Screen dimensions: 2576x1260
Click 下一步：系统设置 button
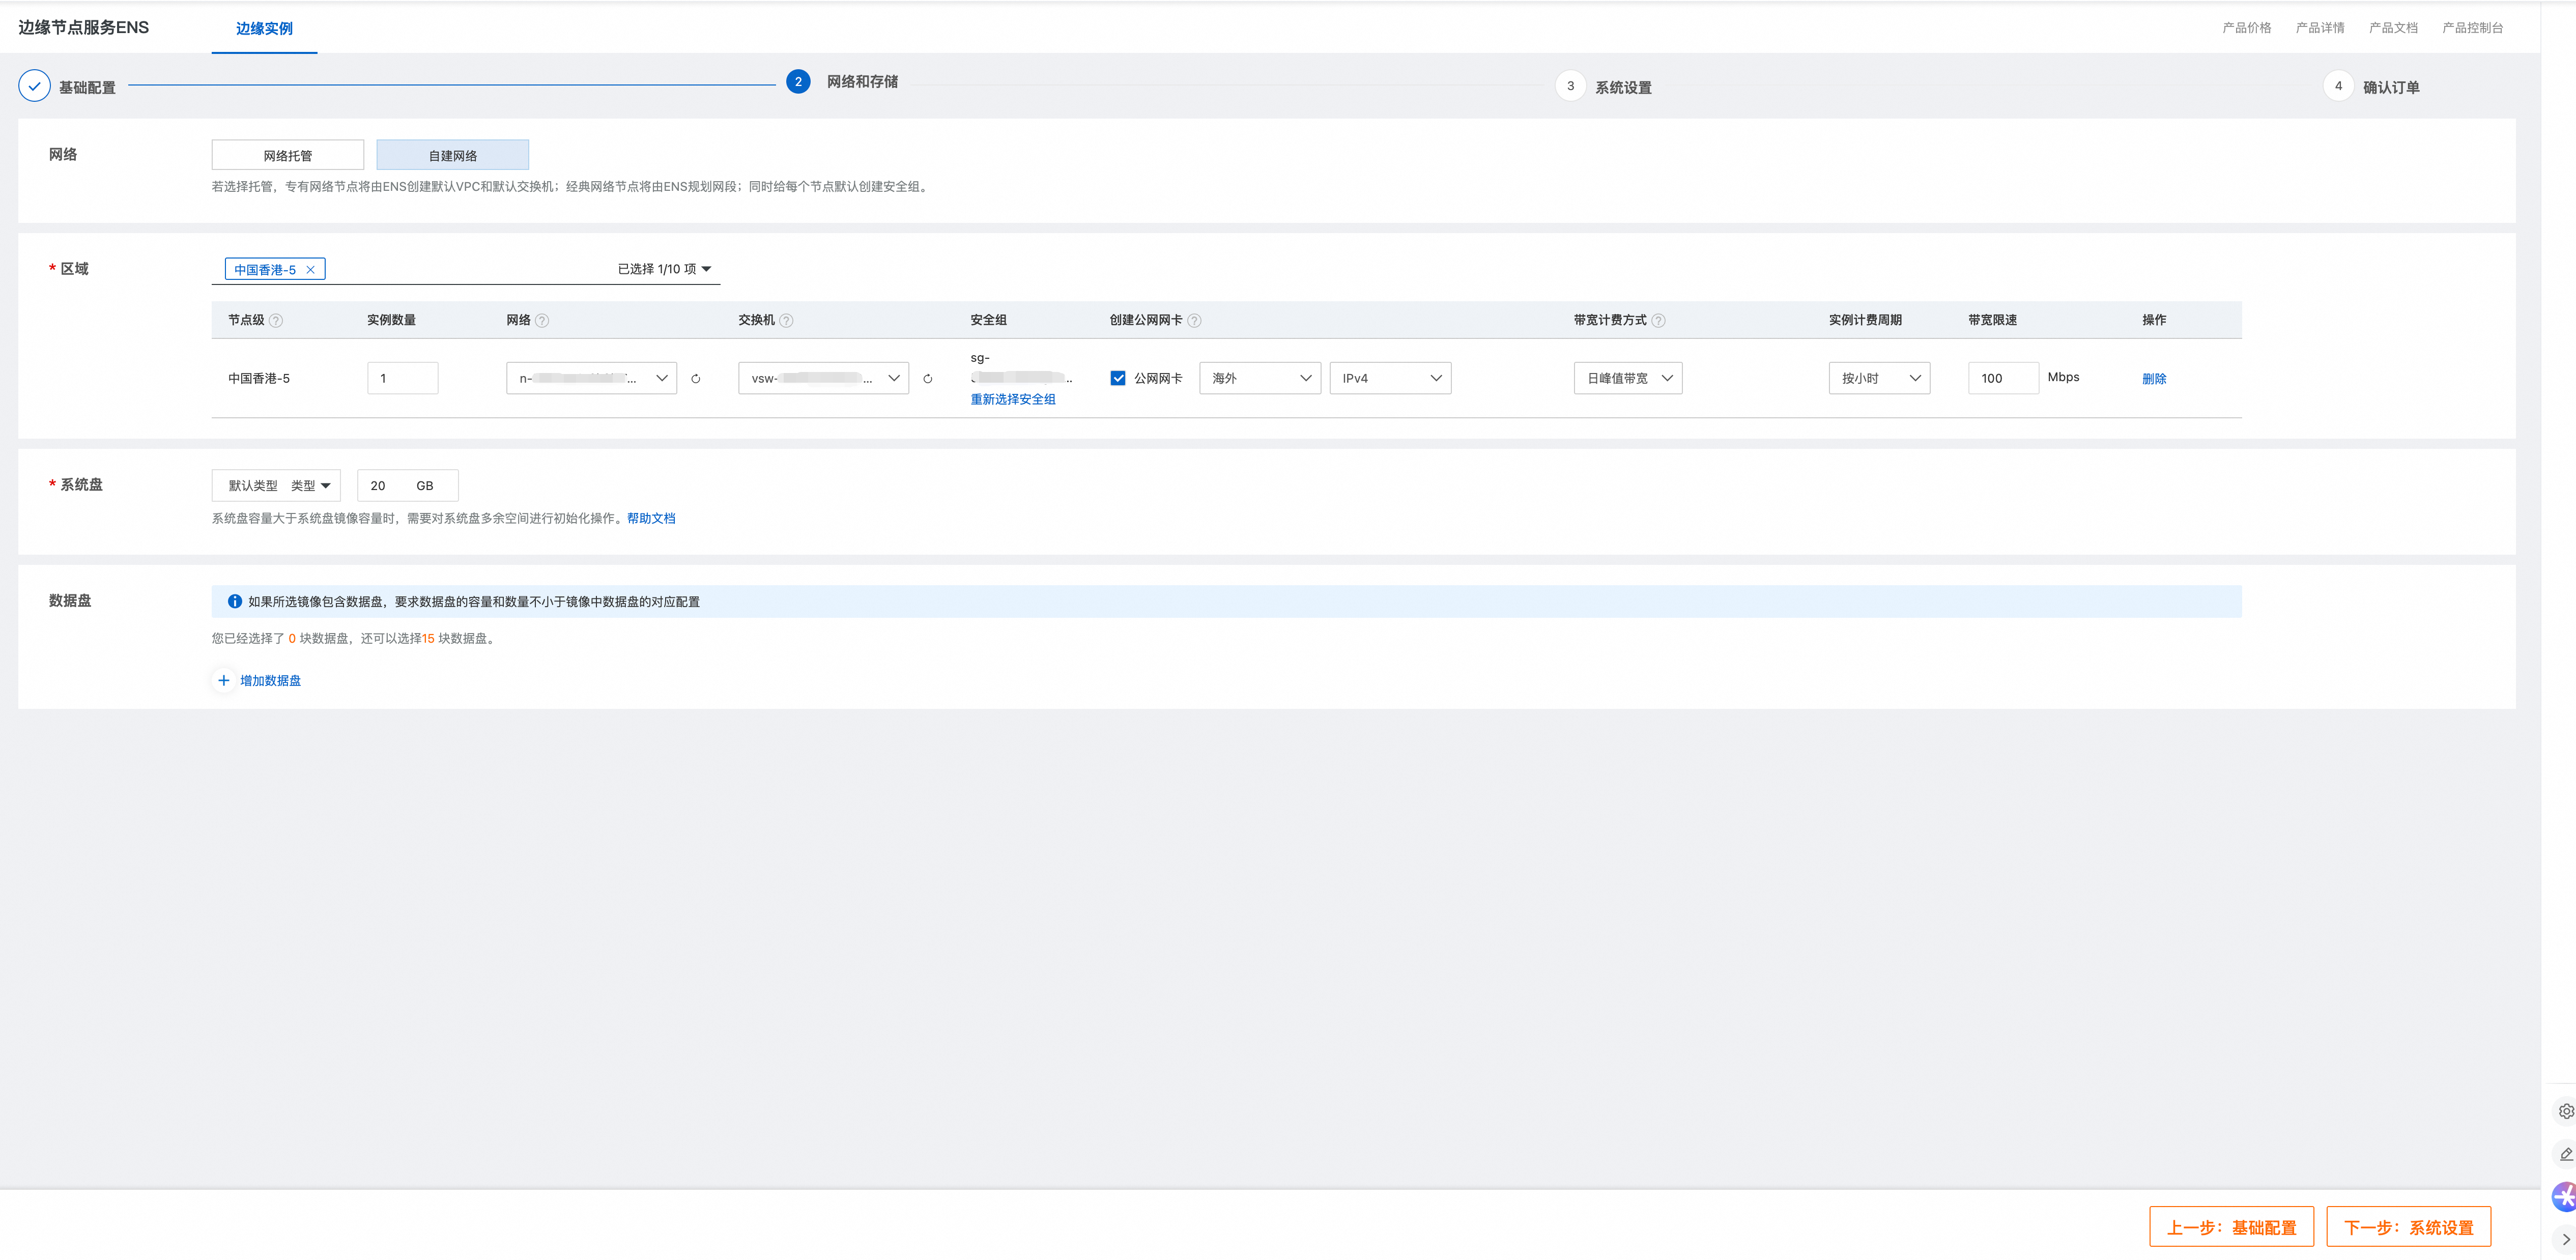pyautogui.click(x=2408, y=1227)
